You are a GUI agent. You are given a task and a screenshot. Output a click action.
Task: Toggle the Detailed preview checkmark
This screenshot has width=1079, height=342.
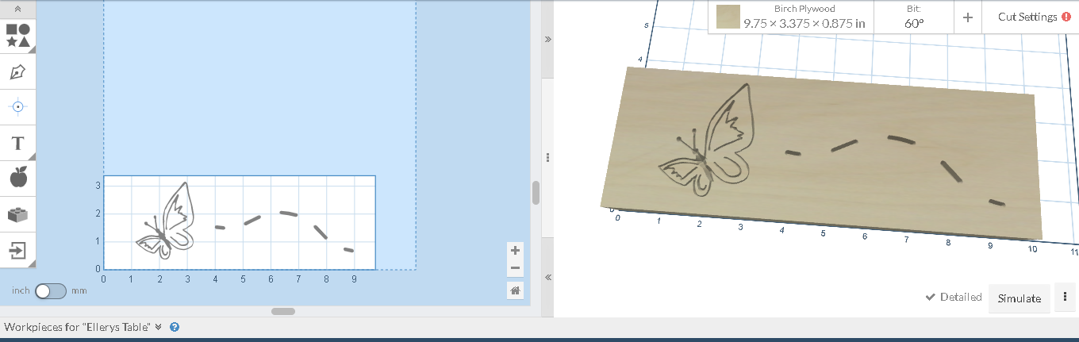pos(954,298)
